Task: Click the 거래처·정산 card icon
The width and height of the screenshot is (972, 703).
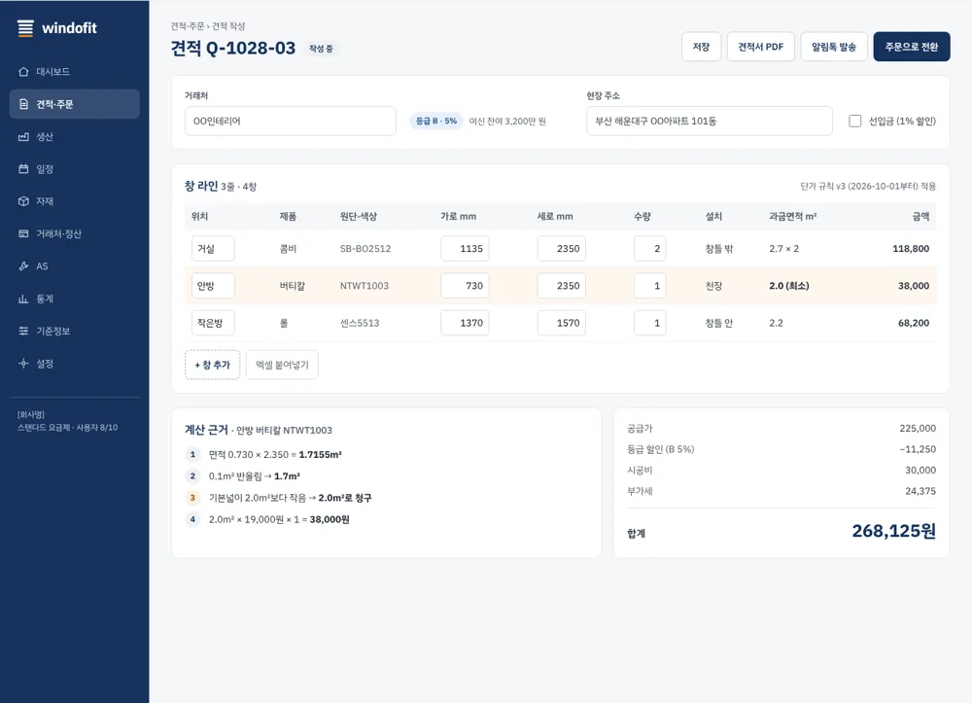Action: [23, 233]
